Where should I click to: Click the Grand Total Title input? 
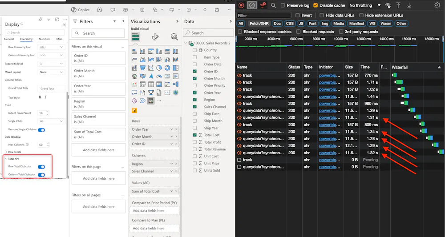tap(51, 88)
